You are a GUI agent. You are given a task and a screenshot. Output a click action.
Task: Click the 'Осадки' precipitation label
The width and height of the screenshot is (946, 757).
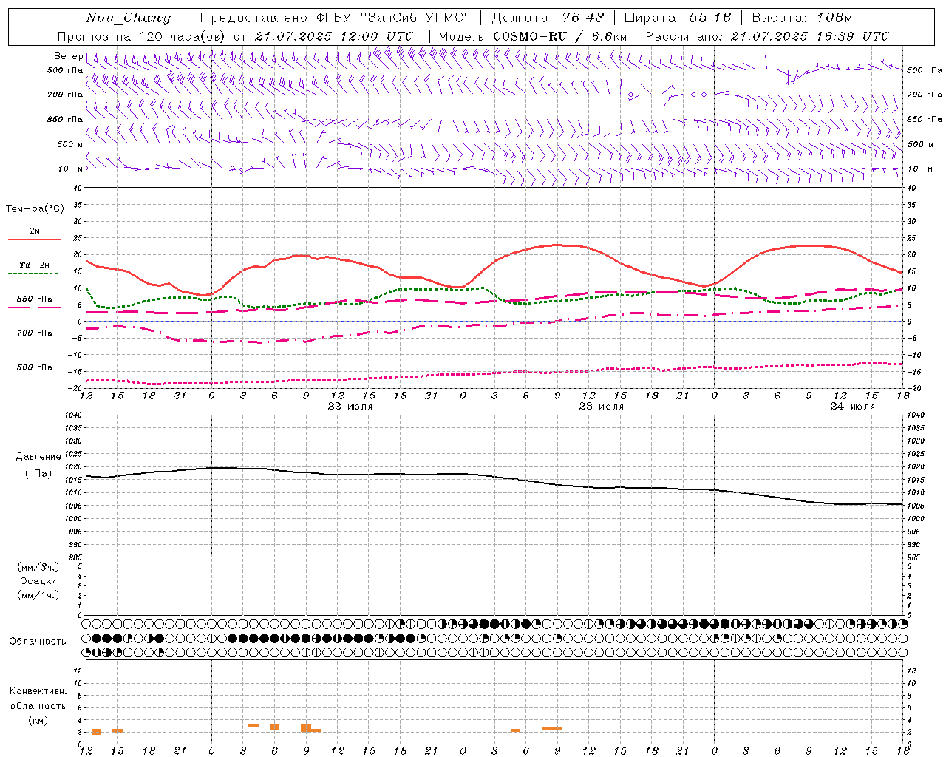click(x=38, y=581)
